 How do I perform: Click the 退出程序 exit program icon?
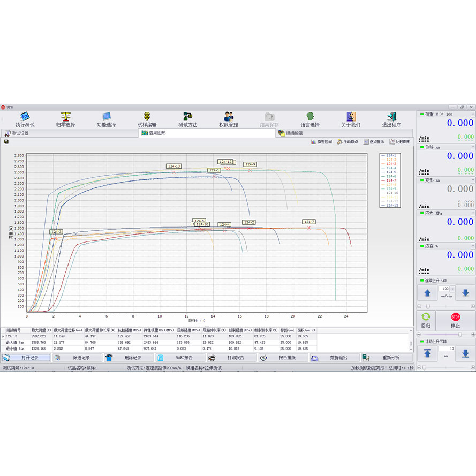coord(391,117)
